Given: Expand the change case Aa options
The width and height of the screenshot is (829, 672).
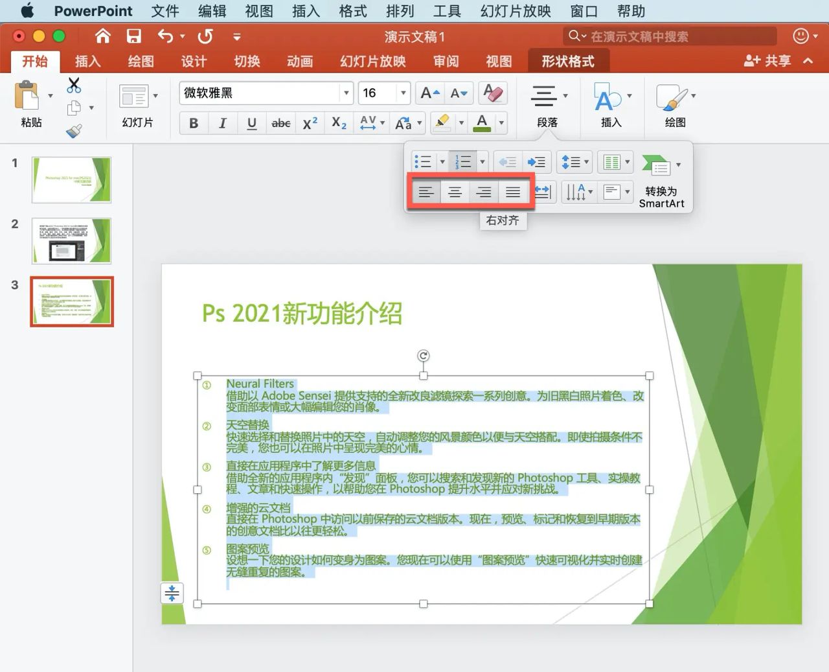Looking at the screenshot, I should (x=420, y=123).
